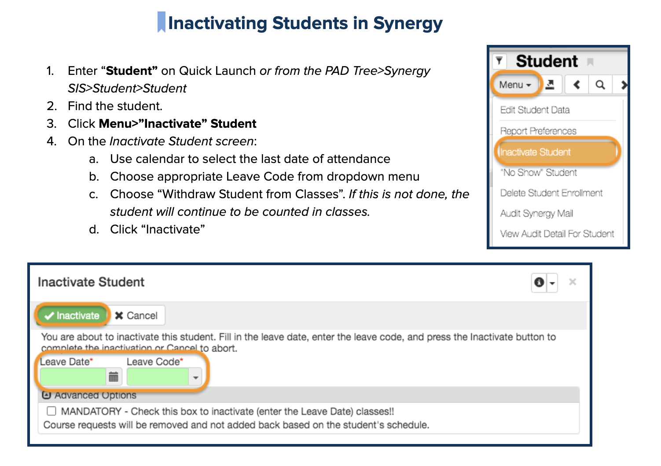This screenshot has width=661, height=466.
Task: Open the Menu dropdown button
Action: pyautogui.click(x=515, y=85)
